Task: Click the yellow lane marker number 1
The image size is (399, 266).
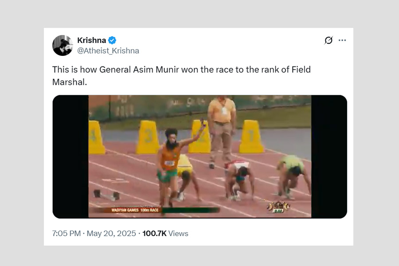Action: (251, 137)
